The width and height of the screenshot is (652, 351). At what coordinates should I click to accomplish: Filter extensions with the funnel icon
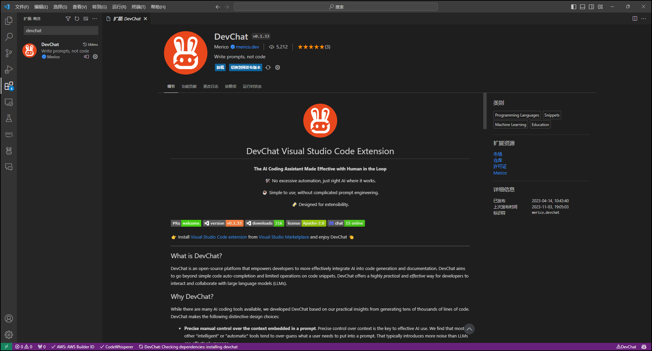(68, 19)
